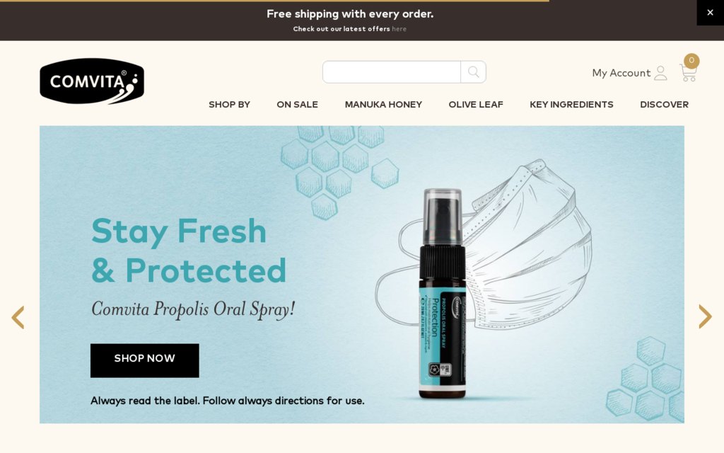
Task: Focus the product search field
Action: point(392,72)
